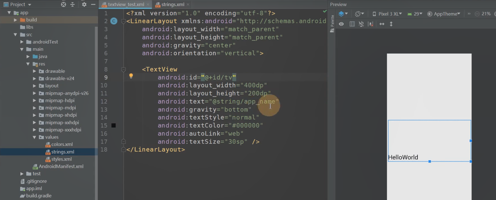Open Project panel gear settings
This screenshot has height=200, width=496.
click(x=84, y=5)
